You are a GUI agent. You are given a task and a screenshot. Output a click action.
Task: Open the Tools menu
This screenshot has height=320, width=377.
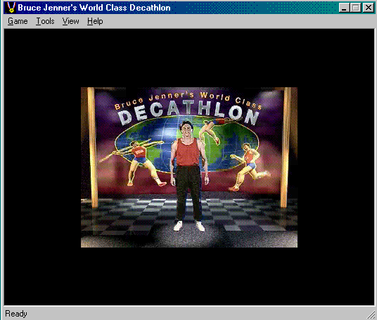click(x=45, y=21)
